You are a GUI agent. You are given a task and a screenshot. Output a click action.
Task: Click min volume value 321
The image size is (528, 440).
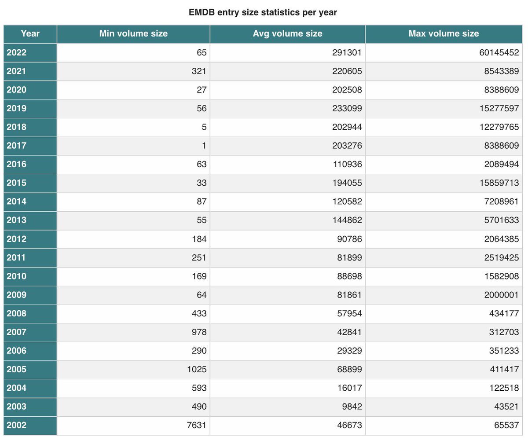click(x=199, y=71)
